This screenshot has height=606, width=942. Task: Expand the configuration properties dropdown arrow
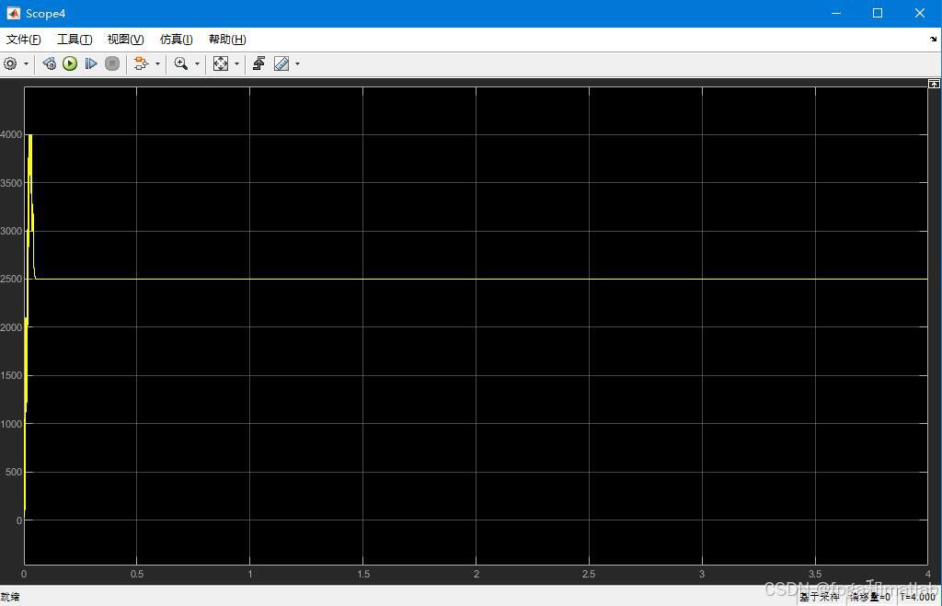click(x=26, y=63)
